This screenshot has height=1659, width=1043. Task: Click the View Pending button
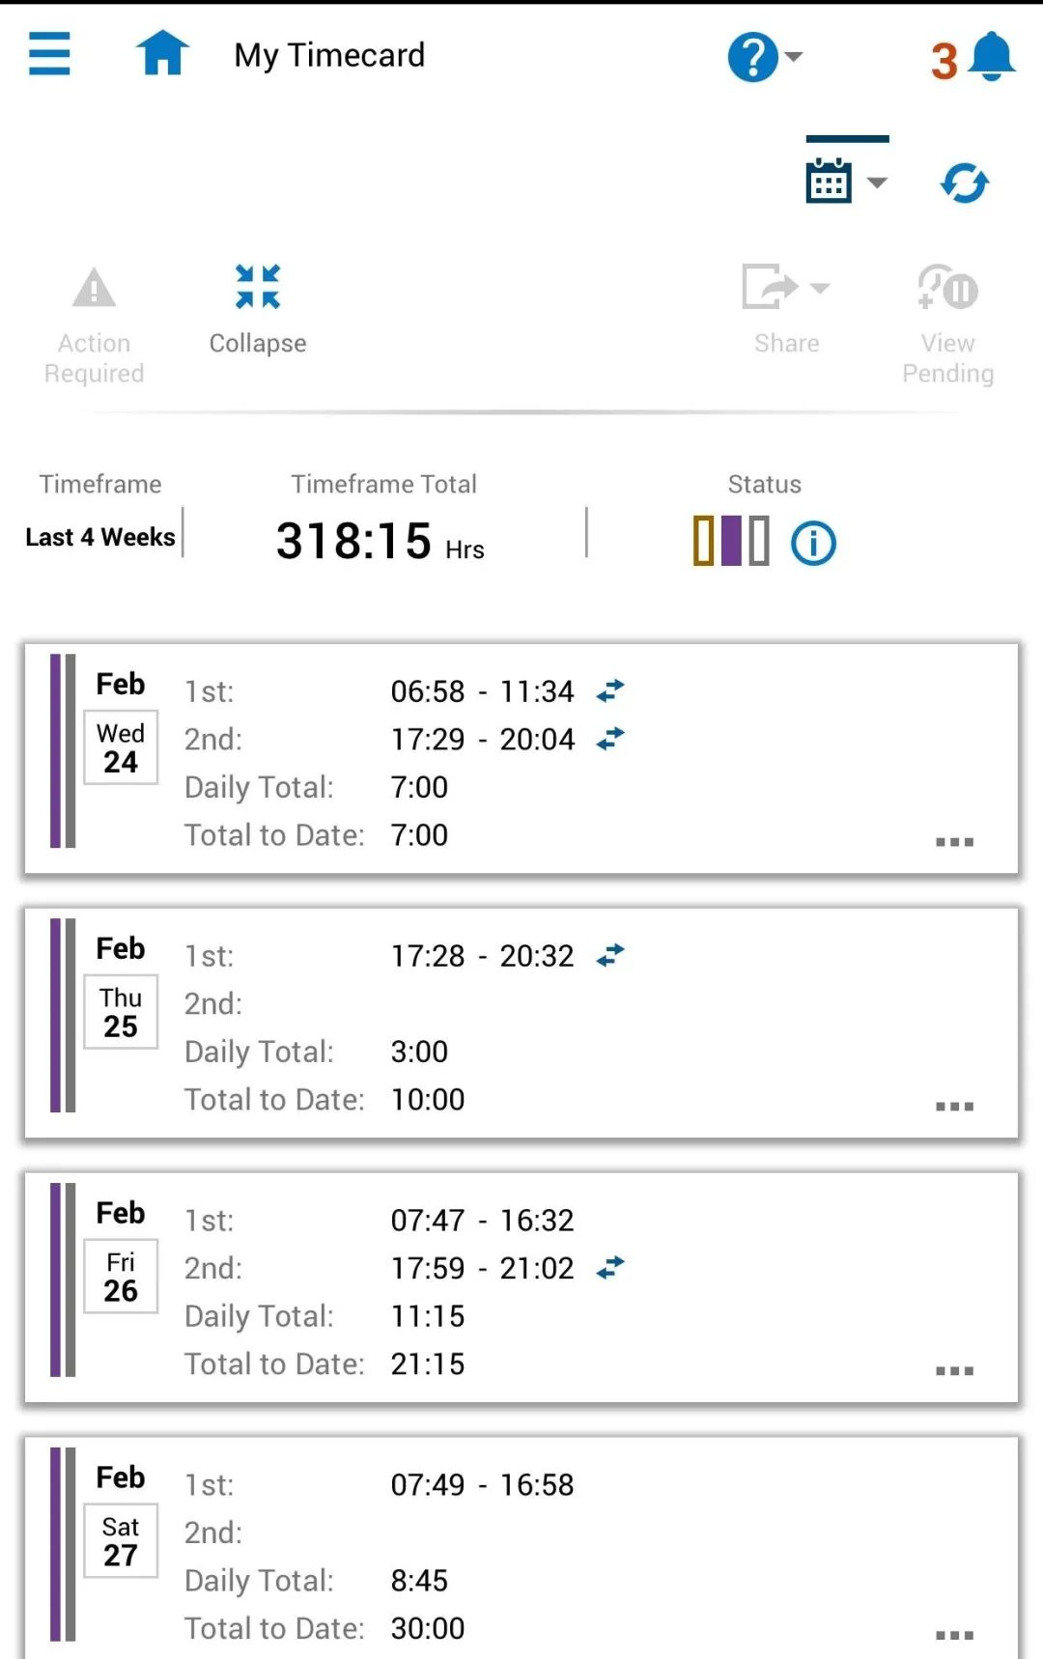tap(947, 324)
